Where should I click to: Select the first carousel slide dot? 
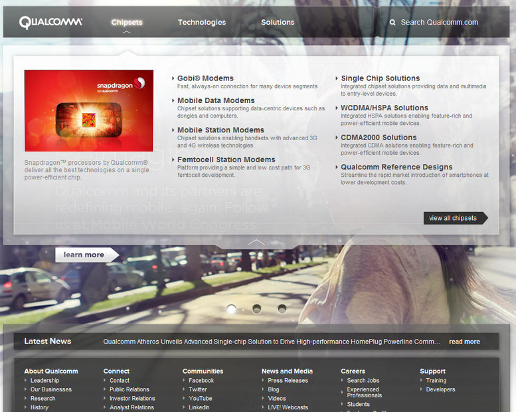pyautogui.click(x=231, y=309)
